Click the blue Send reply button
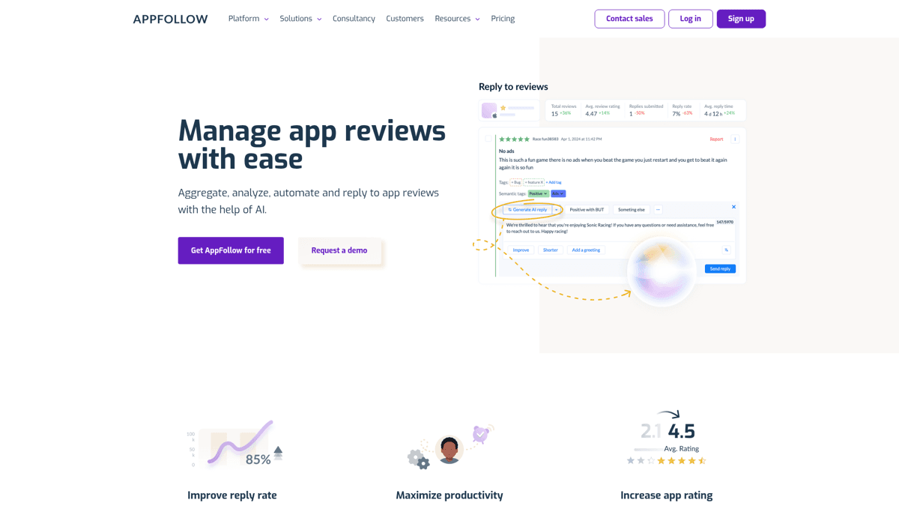Image resolution: width=899 pixels, height=506 pixels. 720,268
